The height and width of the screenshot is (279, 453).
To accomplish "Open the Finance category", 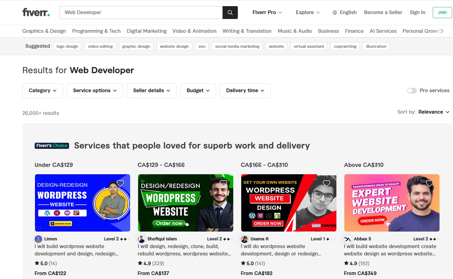I will tap(354, 31).
